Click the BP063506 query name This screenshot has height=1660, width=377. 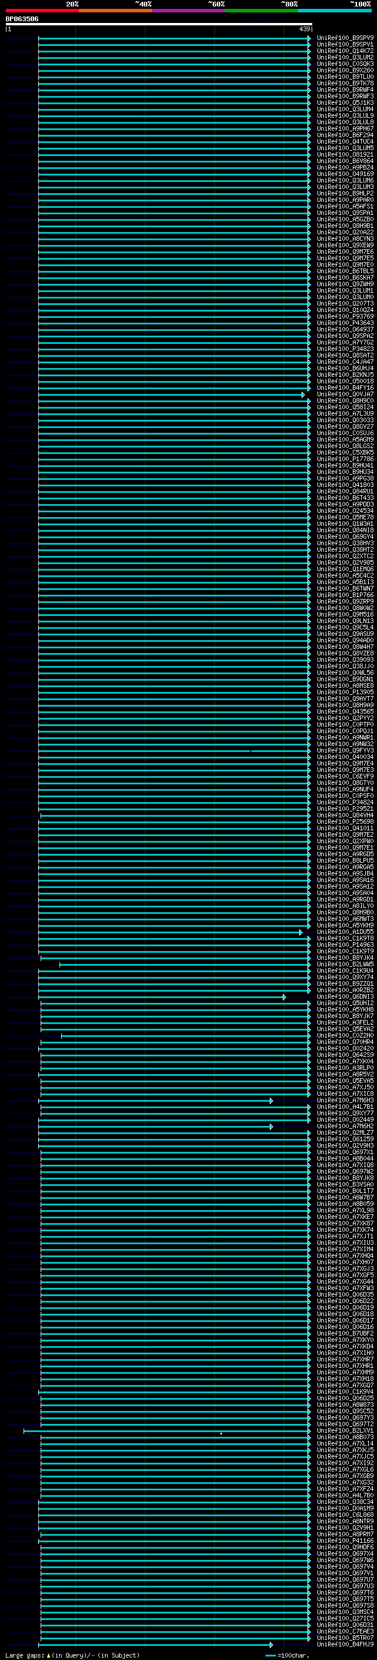point(22,19)
